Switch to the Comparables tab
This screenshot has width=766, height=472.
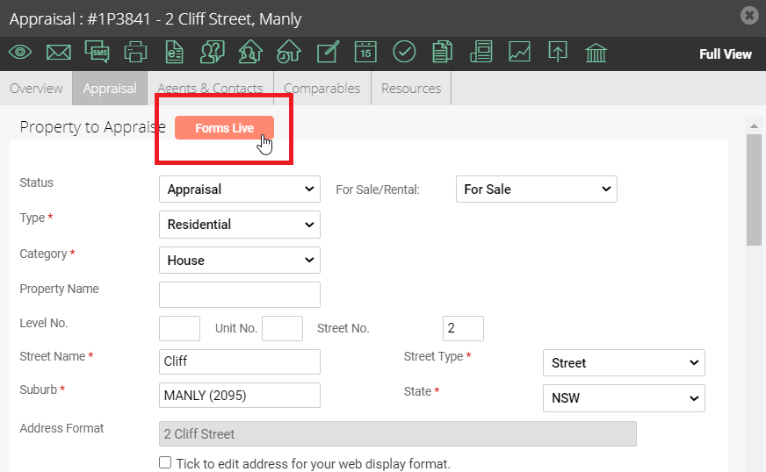(322, 89)
